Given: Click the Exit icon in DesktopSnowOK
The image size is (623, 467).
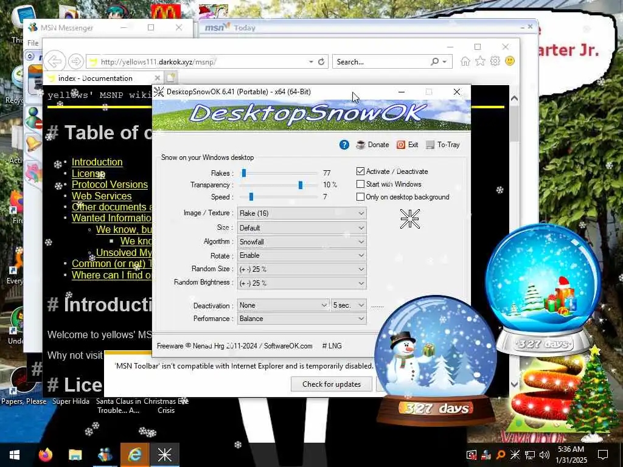Looking at the screenshot, I should (401, 145).
